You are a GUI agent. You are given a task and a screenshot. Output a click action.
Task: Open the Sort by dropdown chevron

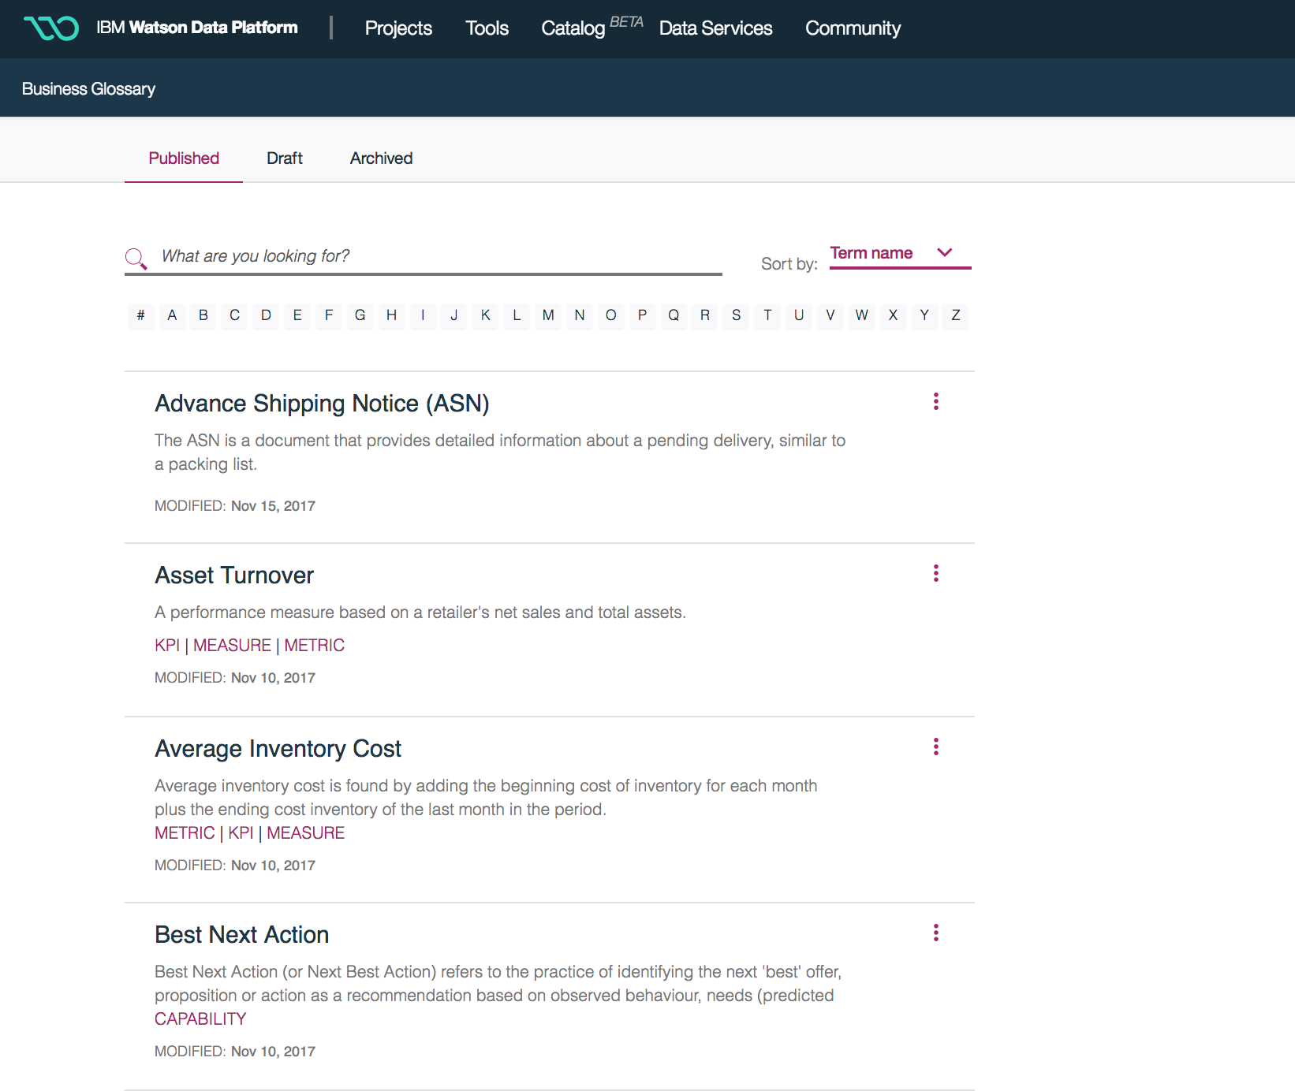[x=944, y=253]
